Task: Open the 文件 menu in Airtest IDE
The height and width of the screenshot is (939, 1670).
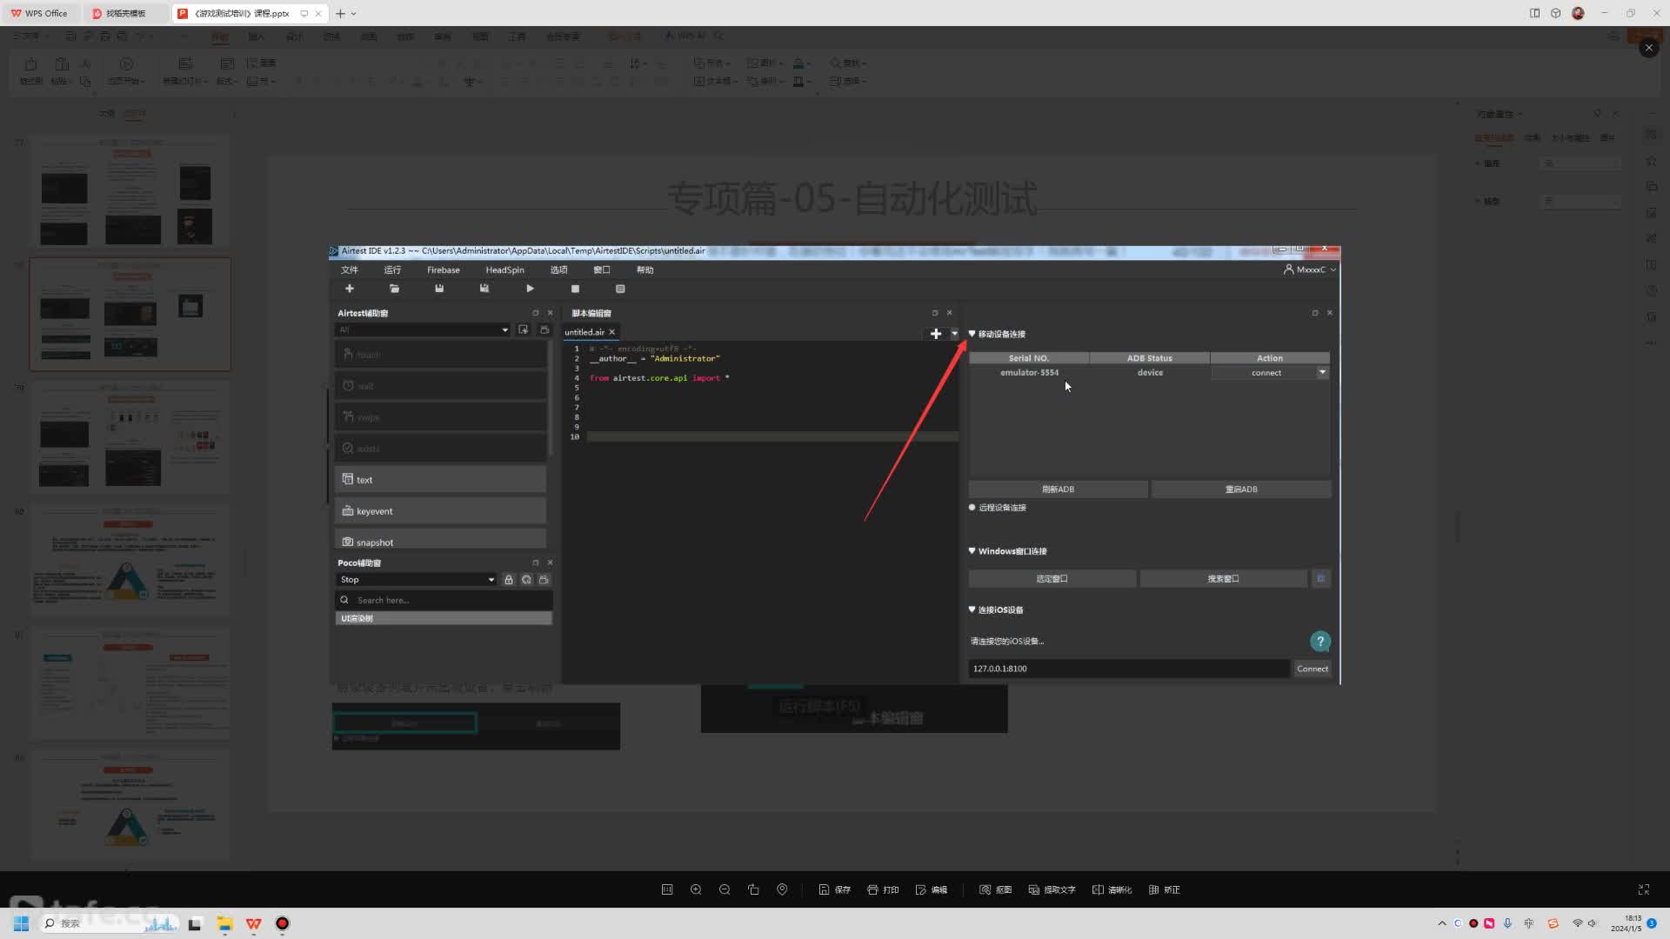Action: (350, 270)
